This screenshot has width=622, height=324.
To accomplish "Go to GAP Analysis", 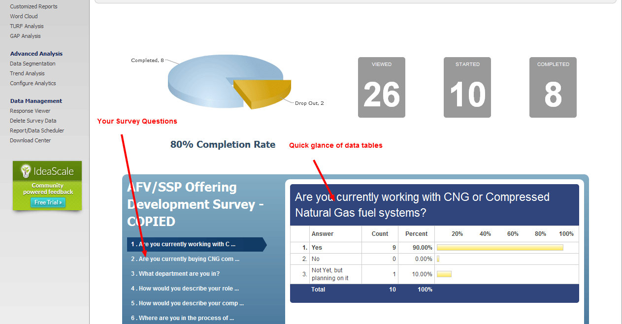I will coord(25,36).
